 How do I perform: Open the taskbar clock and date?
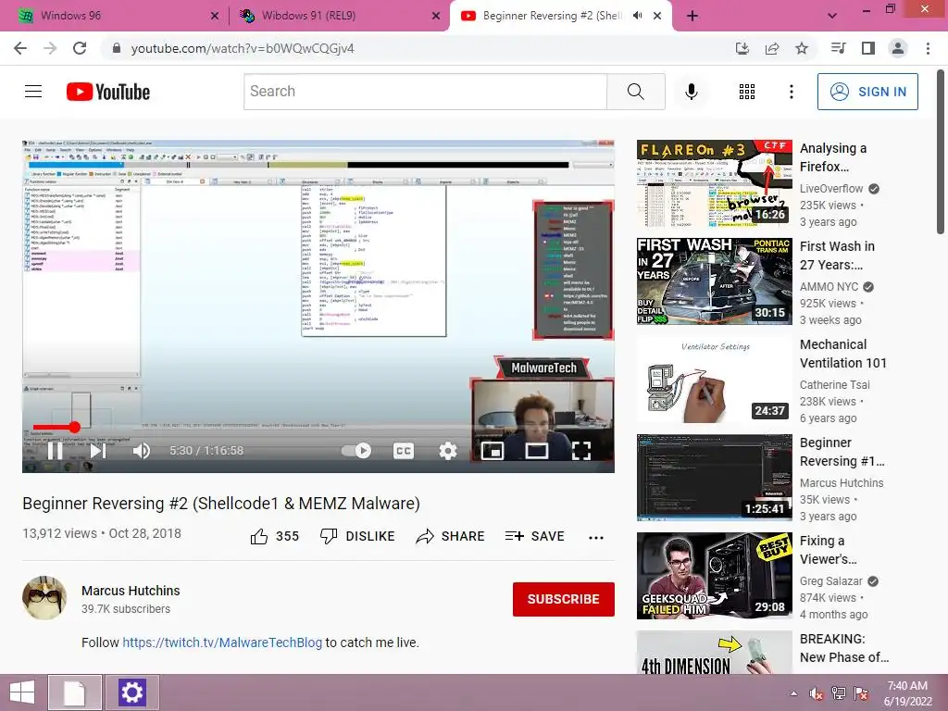click(x=907, y=692)
